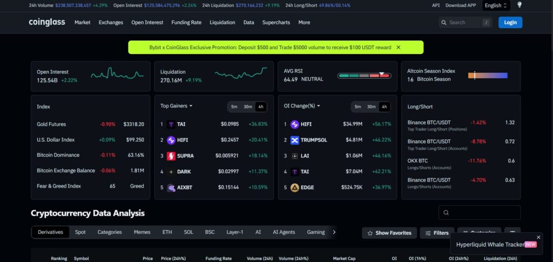Click the DARK coin icon
Viewport: 553px width, 262px height.
coord(171,172)
